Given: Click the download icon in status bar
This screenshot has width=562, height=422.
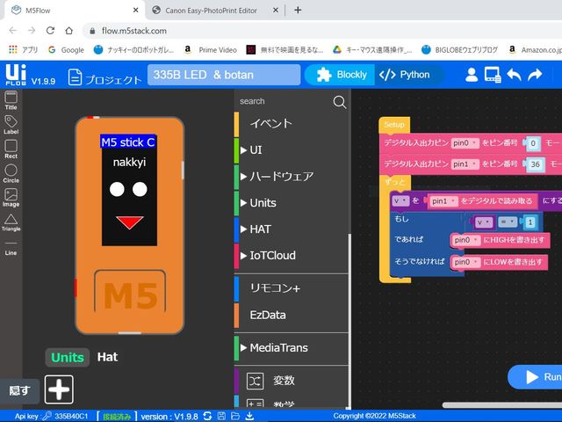Looking at the screenshot, I should click(249, 416).
